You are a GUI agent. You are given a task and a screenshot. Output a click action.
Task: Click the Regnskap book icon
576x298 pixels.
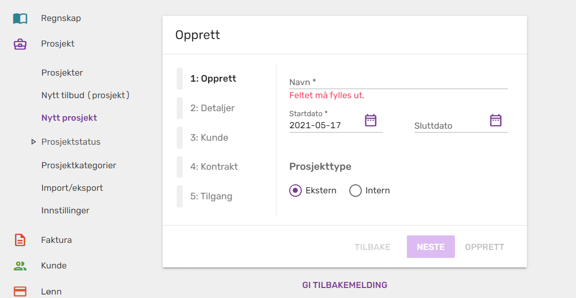click(20, 19)
